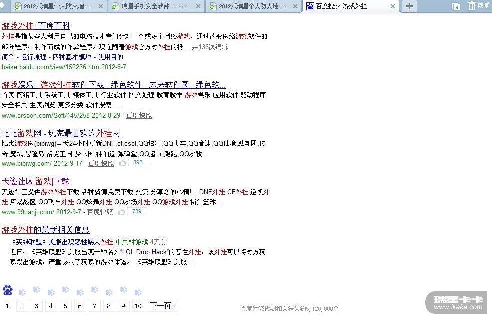This screenshot has height=317, width=492.
Task: Open 《英雄联盟》美服出现恶性踢人外挂 news link
Action: point(61,242)
